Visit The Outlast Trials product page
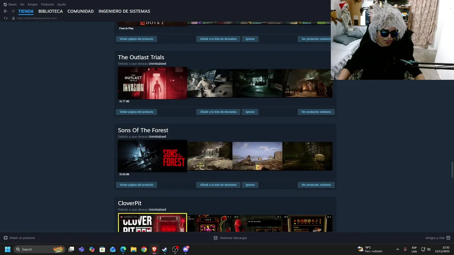Screen dimensions: 454x255 pos(136,112)
